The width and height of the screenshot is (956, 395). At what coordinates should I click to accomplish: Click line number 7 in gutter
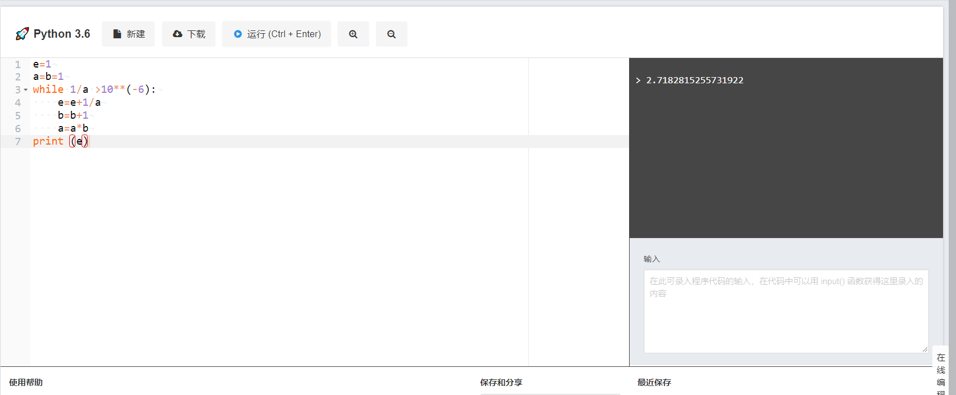click(18, 141)
